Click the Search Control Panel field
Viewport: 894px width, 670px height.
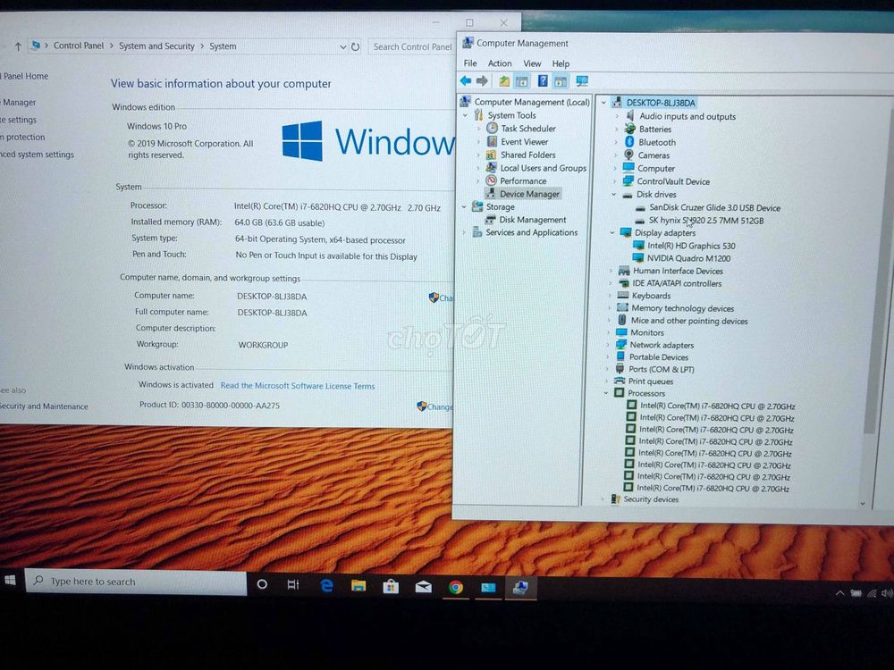[411, 46]
